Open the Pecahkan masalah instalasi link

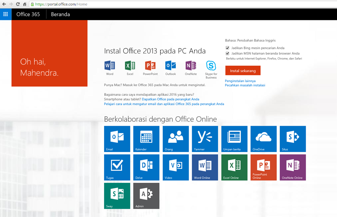point(245,85)
